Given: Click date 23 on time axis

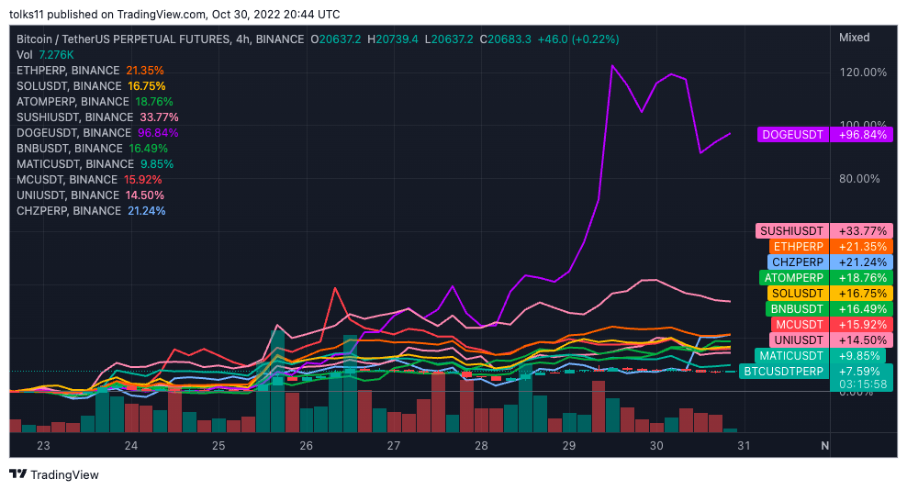Looking at the screenshot, I should (43, 445).
